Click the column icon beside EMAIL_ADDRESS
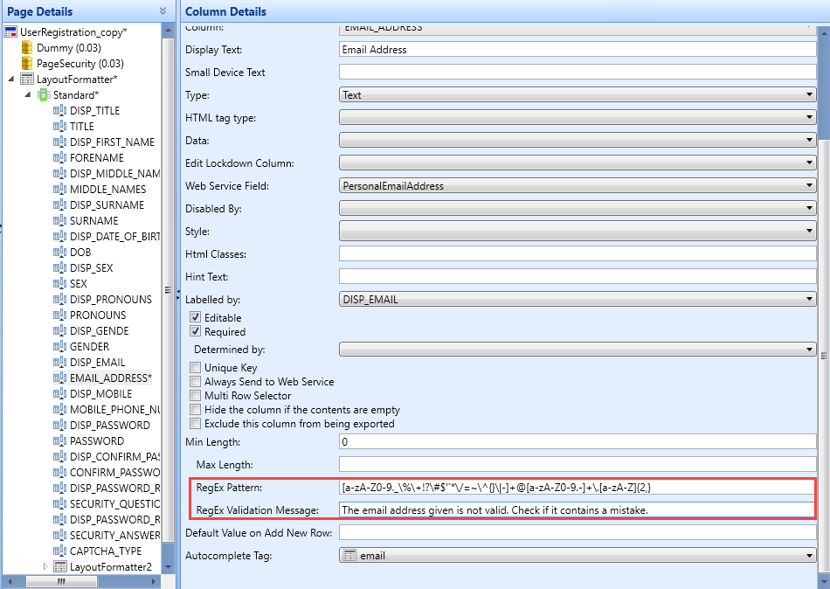The width and height of the screenshot is (830, 589). [59, 378]
